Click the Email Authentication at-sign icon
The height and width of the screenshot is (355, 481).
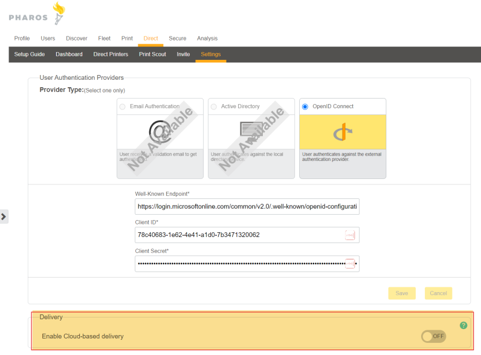click(160, 132)
